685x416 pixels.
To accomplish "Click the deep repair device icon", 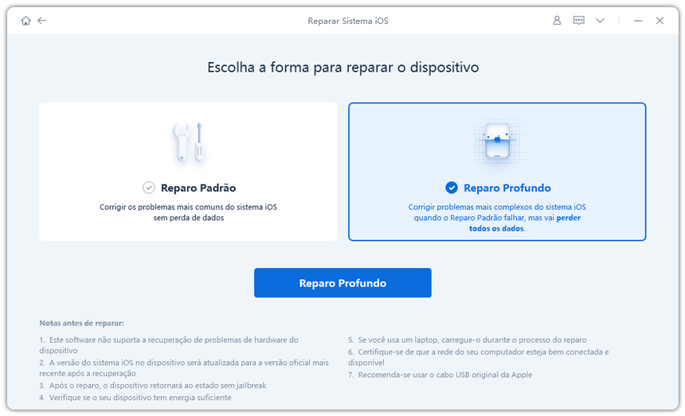I will (x=497, y=142).
